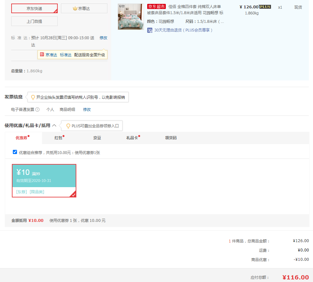Click the PLUS member price badge
313x282 pixels.
(x=265, y=7)
